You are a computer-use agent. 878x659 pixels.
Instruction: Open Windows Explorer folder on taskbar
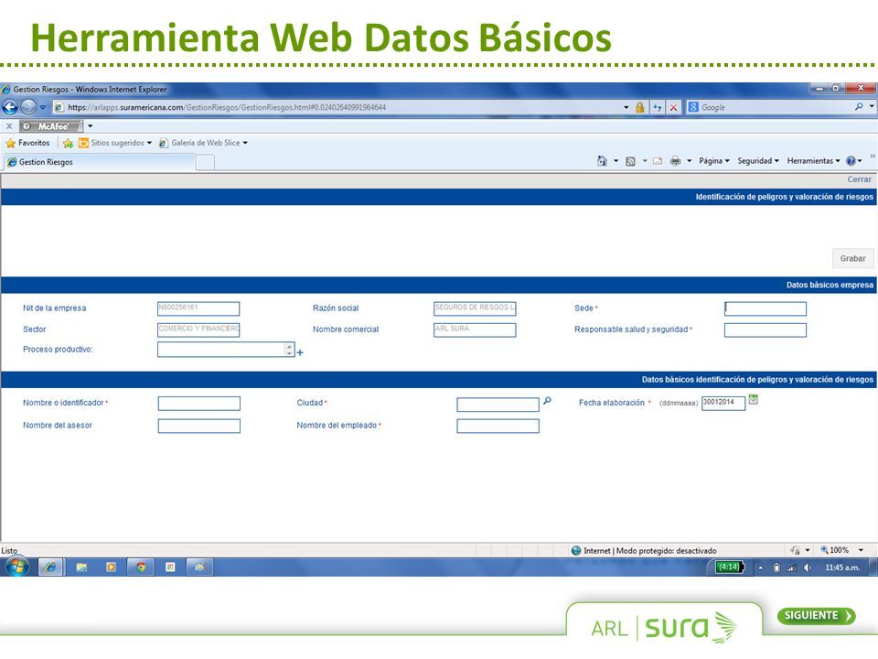point(81,567)
